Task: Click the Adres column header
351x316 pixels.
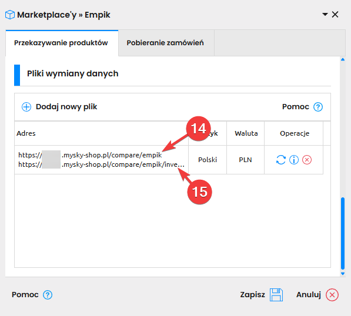Action: pos(26,133)
